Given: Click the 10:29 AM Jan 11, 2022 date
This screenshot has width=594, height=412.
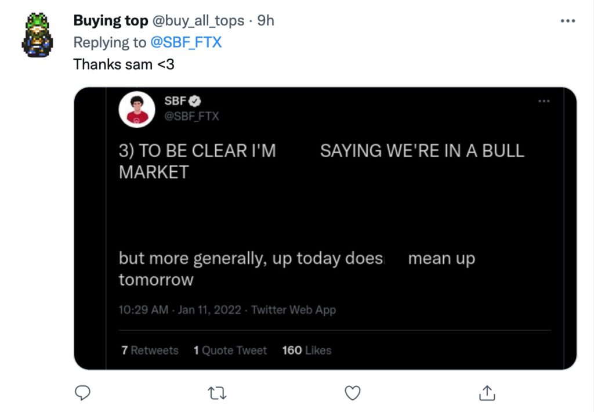Looking at the screenshot, I should tap(180, 310).
